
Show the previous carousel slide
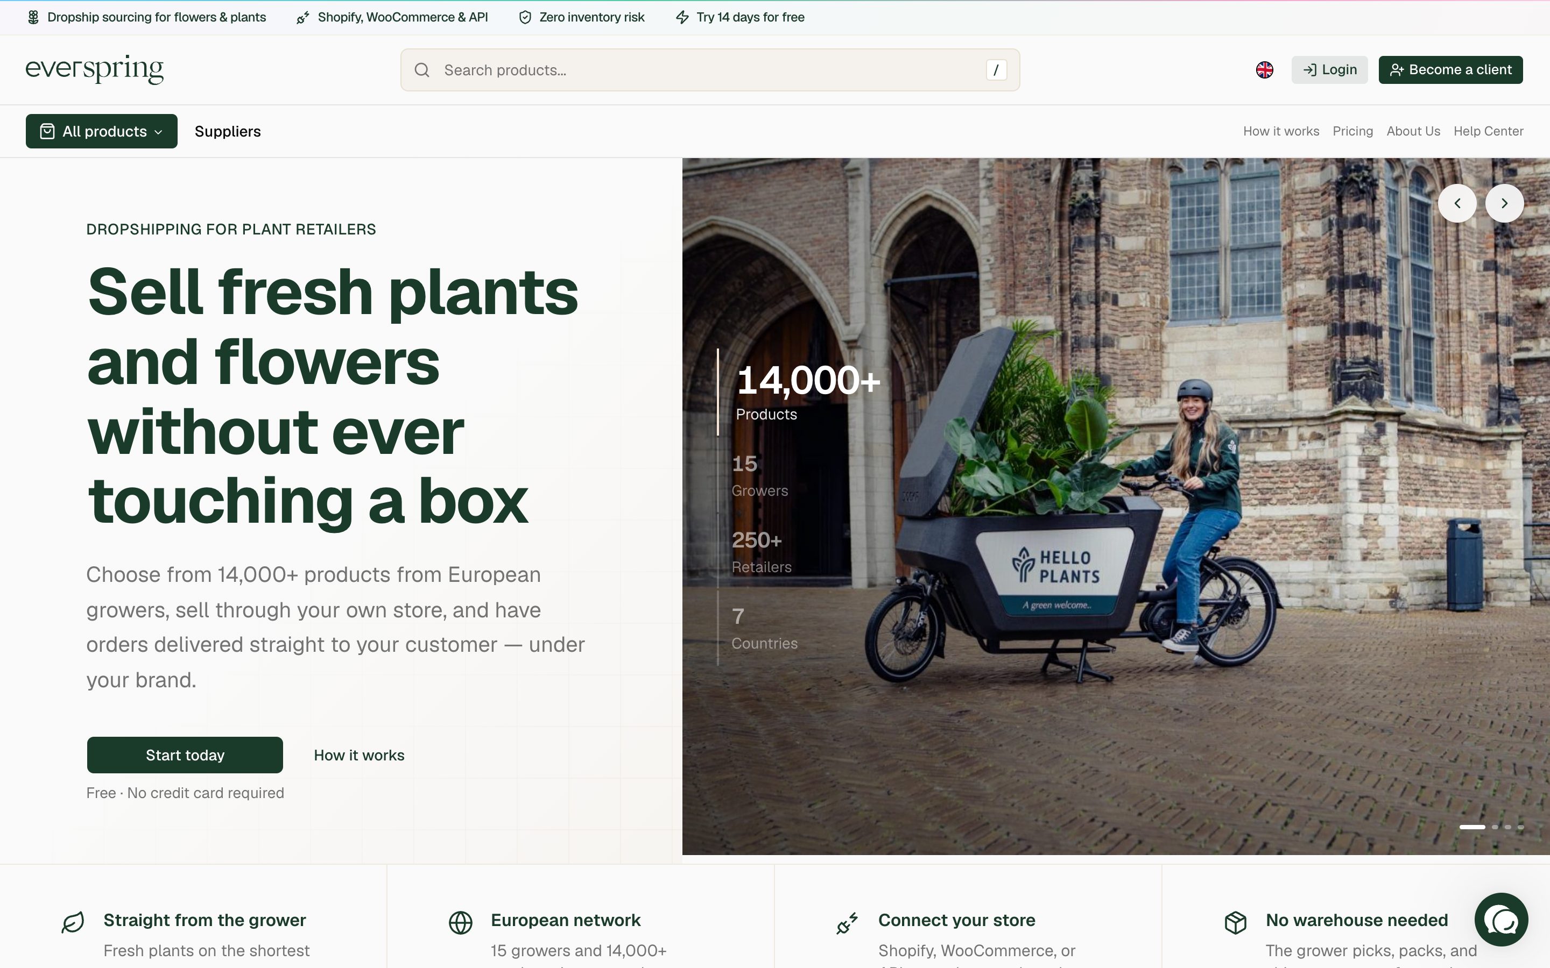pyautogui.click(x=1457, y=204)
